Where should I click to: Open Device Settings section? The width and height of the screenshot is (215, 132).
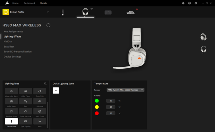pyautogui.click(x=12, y=57)
